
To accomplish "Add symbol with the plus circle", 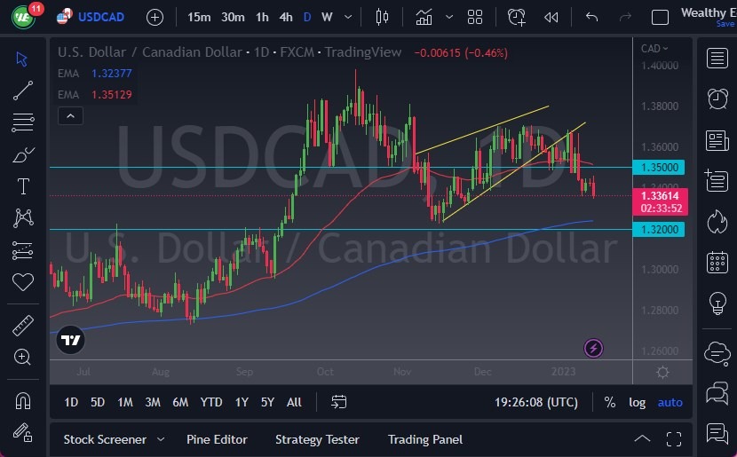I will (x=155, y=18).
